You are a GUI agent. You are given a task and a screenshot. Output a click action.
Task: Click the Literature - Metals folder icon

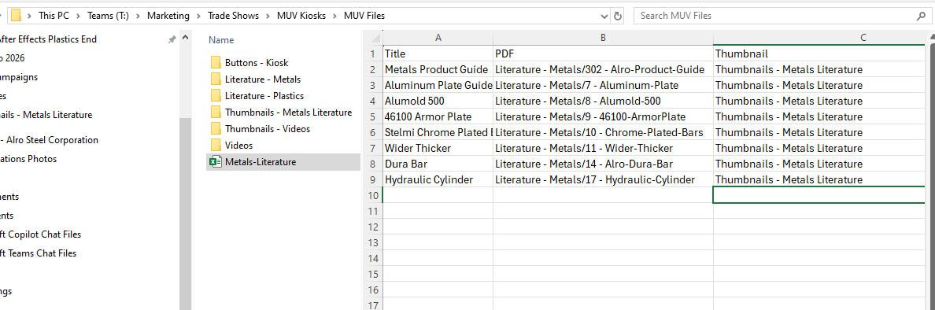tap(216, 79)
